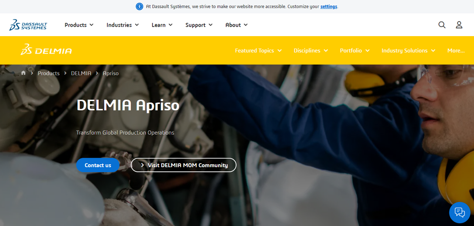Open the Industries menu
474x226 pixels.
(122, 25)
